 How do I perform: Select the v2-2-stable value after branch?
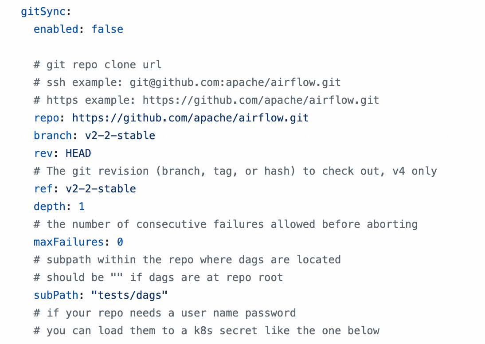(120, 136)
